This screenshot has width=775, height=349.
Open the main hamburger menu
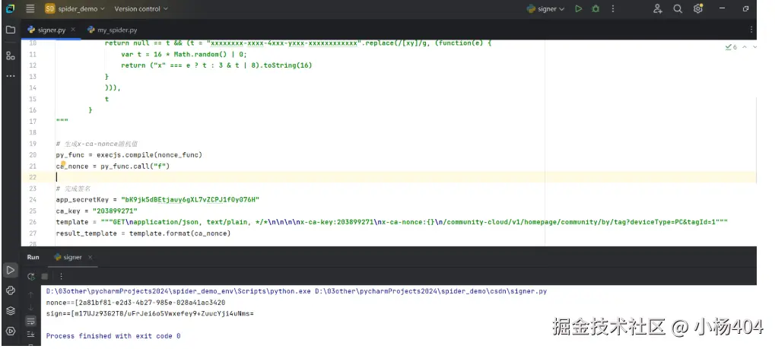[x=30, y=8]
